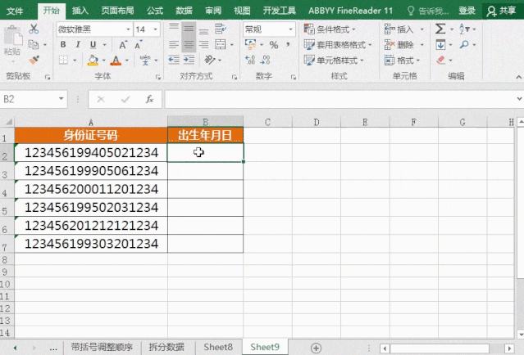Open the number format 常规 dropdown
Viewport: 524px width, 355px height.
click(290, 29)
